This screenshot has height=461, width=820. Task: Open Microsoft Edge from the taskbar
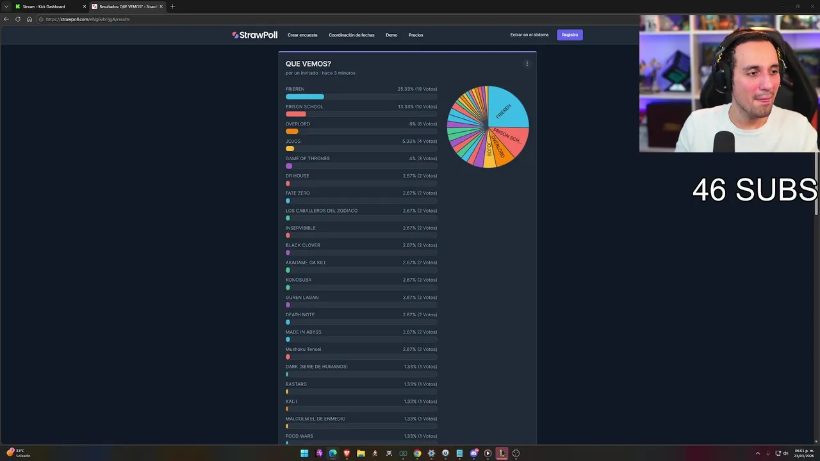(332, 453)
